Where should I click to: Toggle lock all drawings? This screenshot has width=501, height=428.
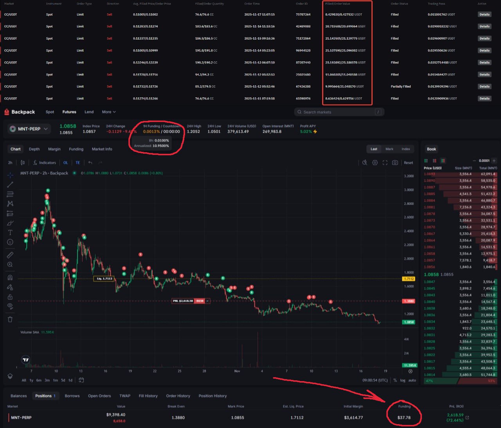pos(10,297)
